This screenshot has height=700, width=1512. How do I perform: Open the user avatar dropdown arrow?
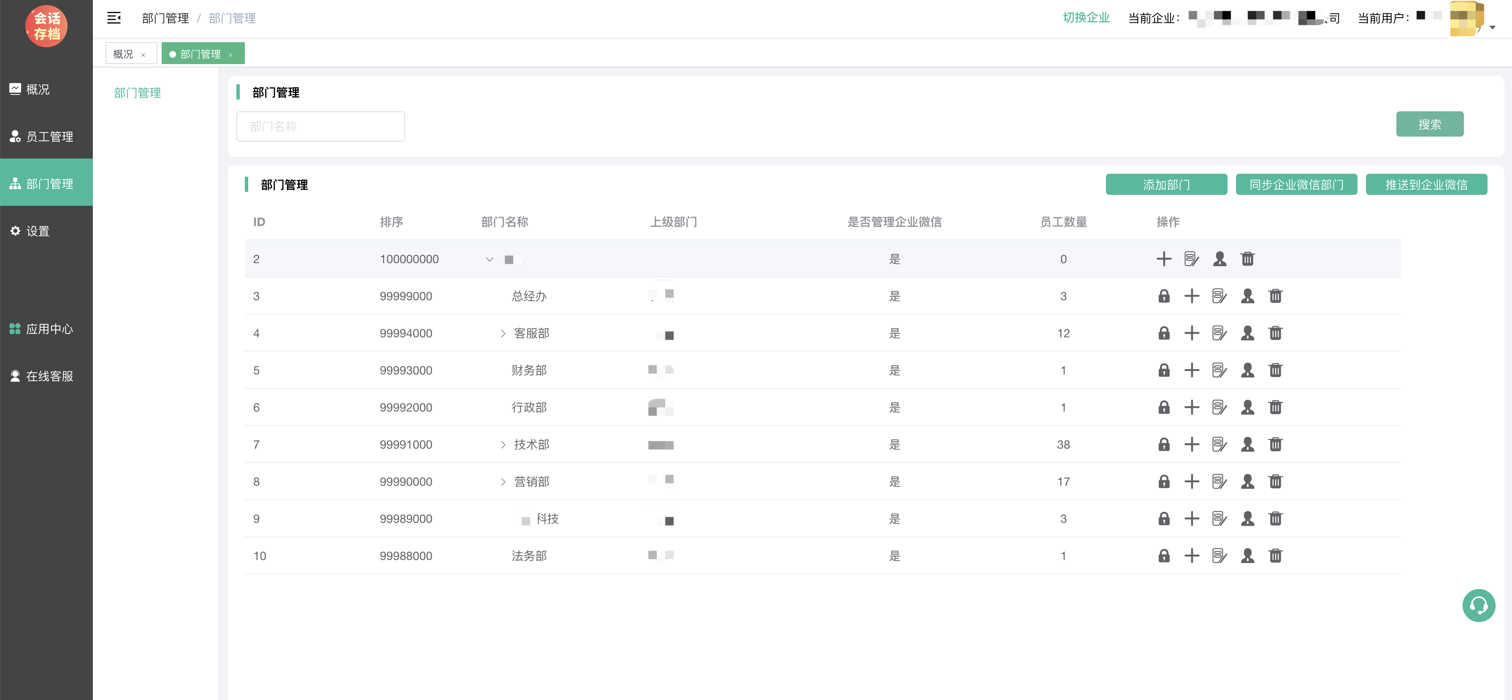[1492, 27]
